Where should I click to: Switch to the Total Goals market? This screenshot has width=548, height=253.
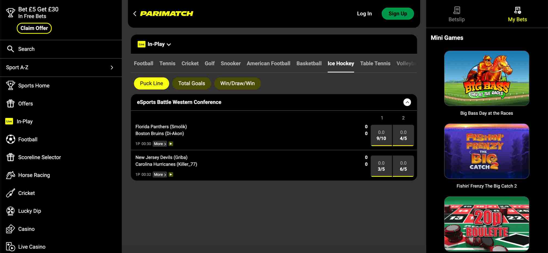pos(191,83)
